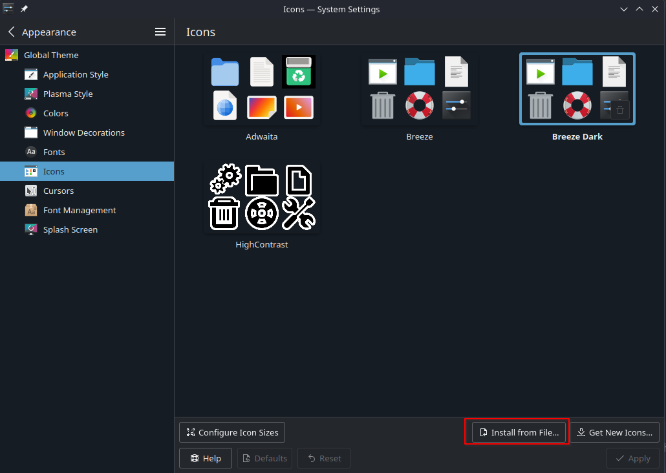The width and height of the screenshot is (666, 473).
Task: Click the Defaults button
Action: (x=264, y=458)
